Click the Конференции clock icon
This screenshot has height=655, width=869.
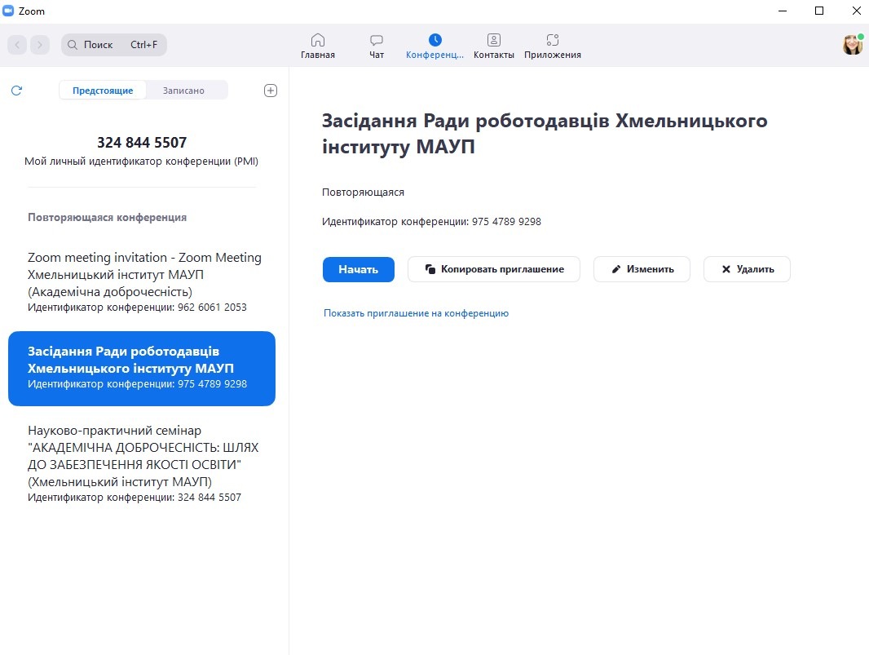(434, 40)
